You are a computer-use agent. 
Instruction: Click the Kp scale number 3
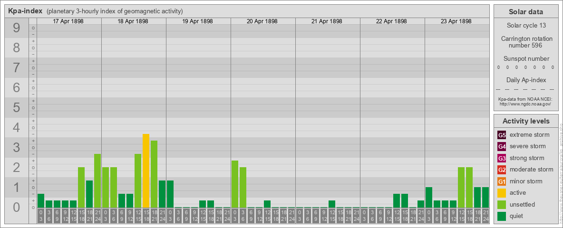(x=17, y=147)
